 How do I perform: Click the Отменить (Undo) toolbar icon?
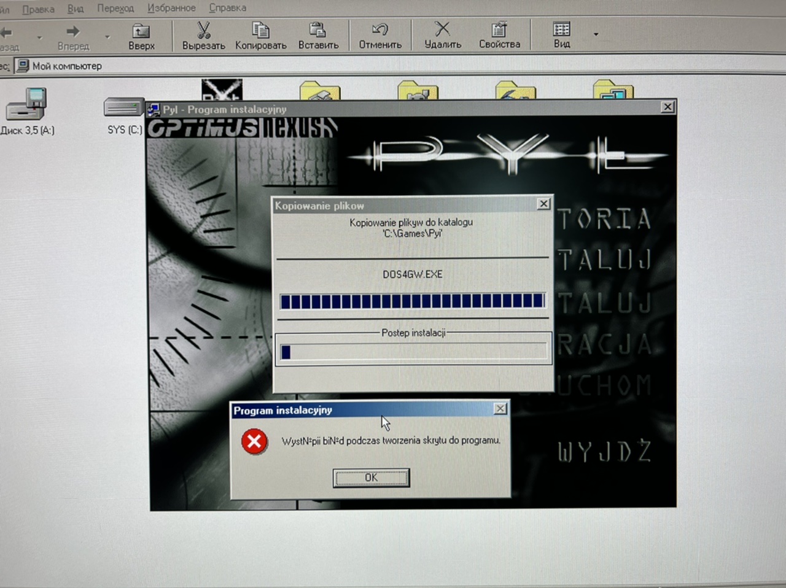[380, 29]
